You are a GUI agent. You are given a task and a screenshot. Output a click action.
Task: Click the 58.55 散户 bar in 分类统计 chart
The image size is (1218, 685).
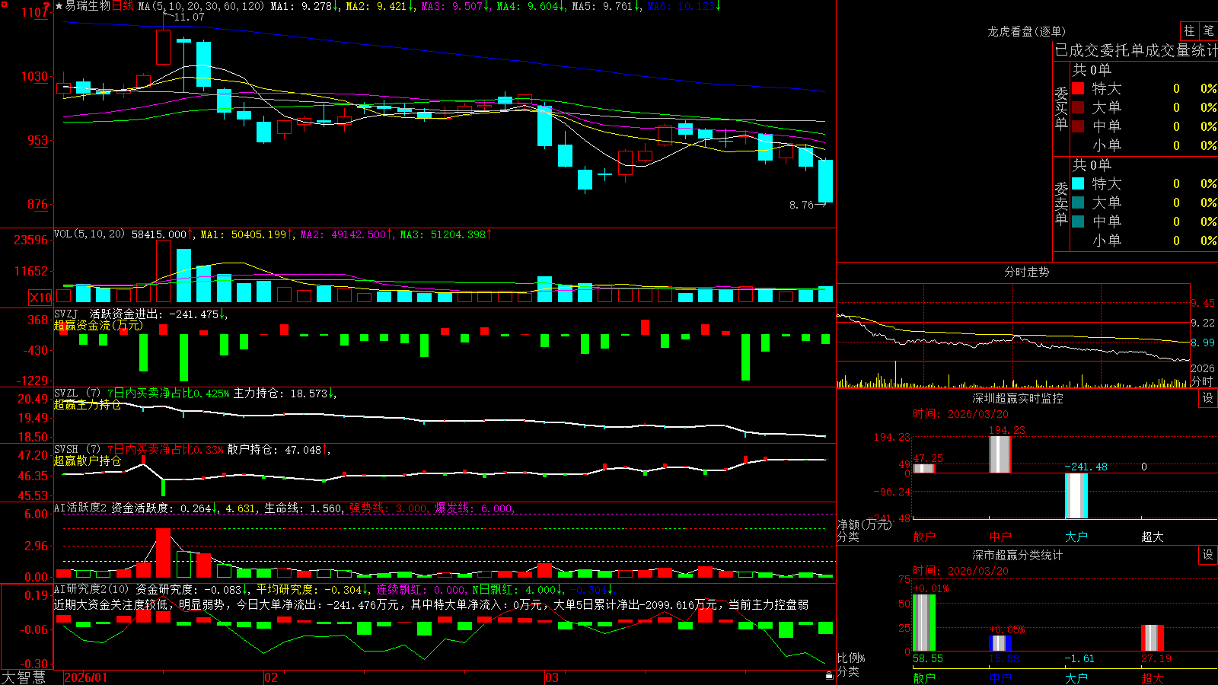(924, 623)
